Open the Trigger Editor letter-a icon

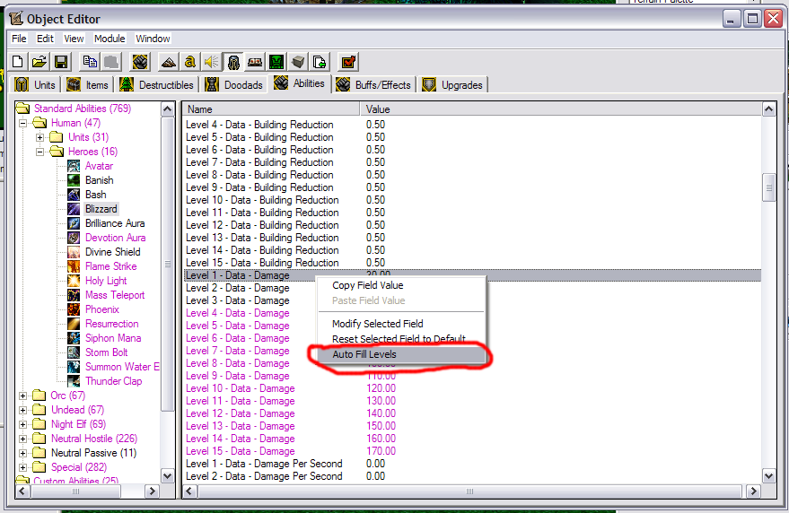pos(189,62)
